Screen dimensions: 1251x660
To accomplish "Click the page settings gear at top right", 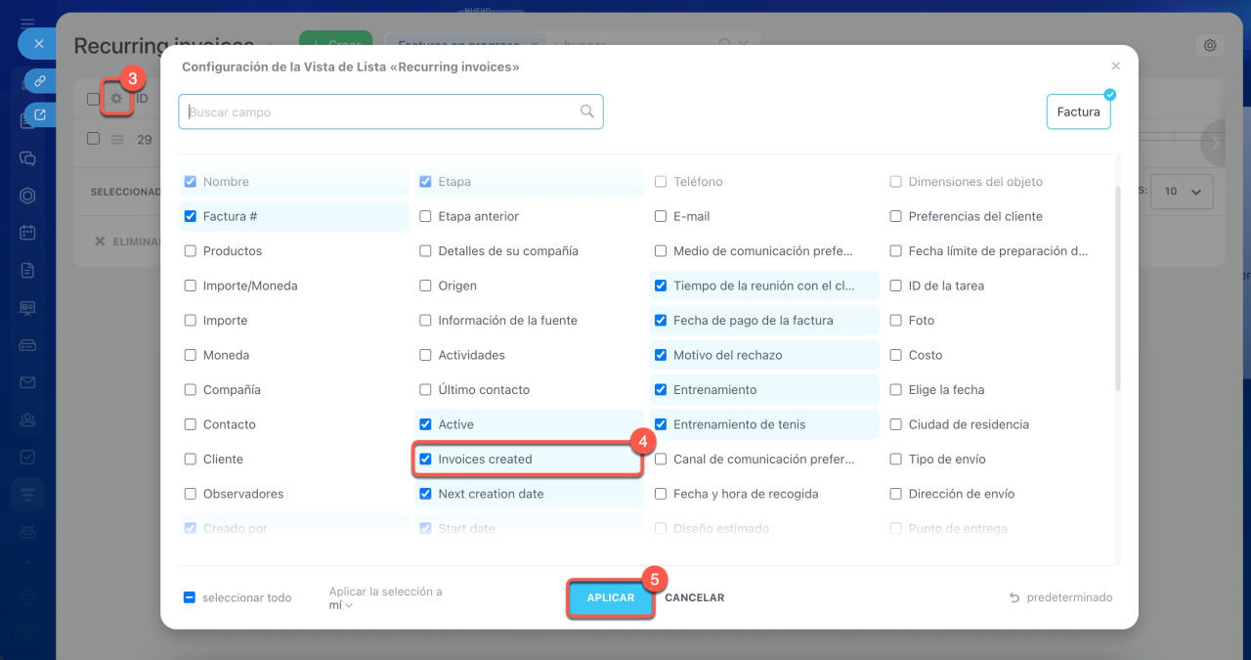I will click(x=1210, y=46).
